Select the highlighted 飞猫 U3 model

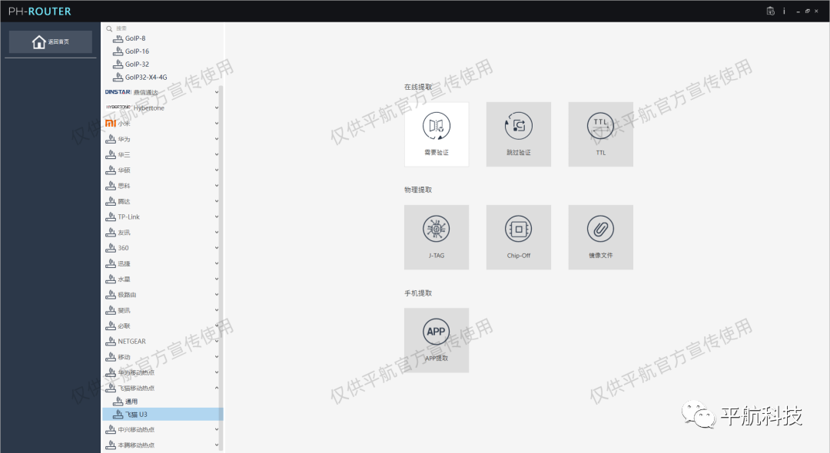click(x=162, y=415)
